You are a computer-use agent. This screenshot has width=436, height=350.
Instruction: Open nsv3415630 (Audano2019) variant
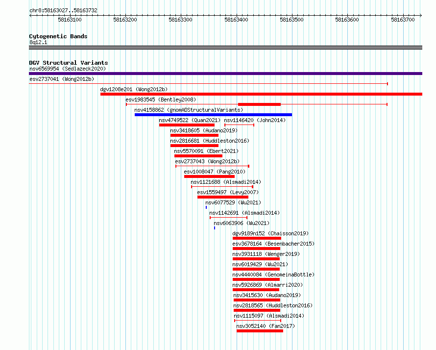click(267, 295)
